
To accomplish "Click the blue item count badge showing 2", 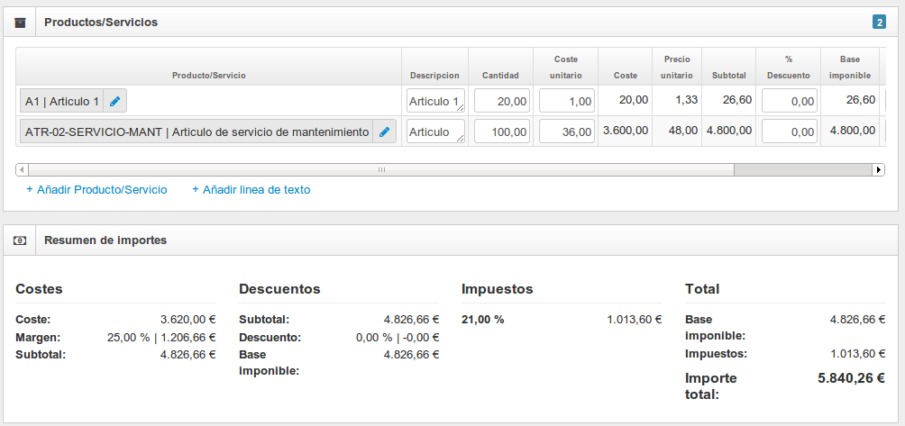I will point(879,23).
